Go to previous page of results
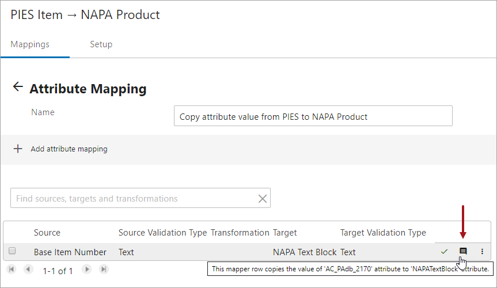The image size is (497, 288). coord(28,270)
